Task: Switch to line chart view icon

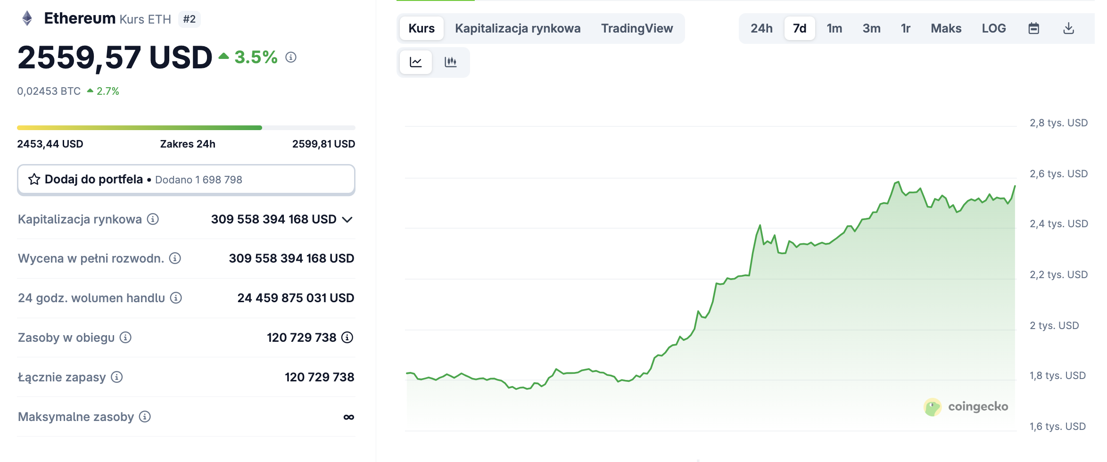Action: (415, 62)
